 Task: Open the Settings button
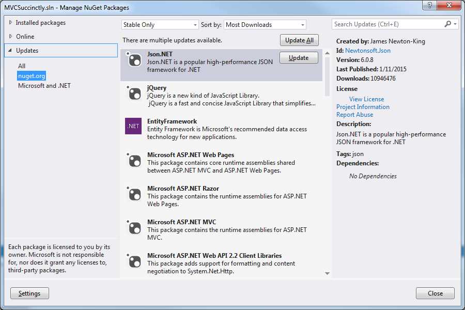click(29, 293)
